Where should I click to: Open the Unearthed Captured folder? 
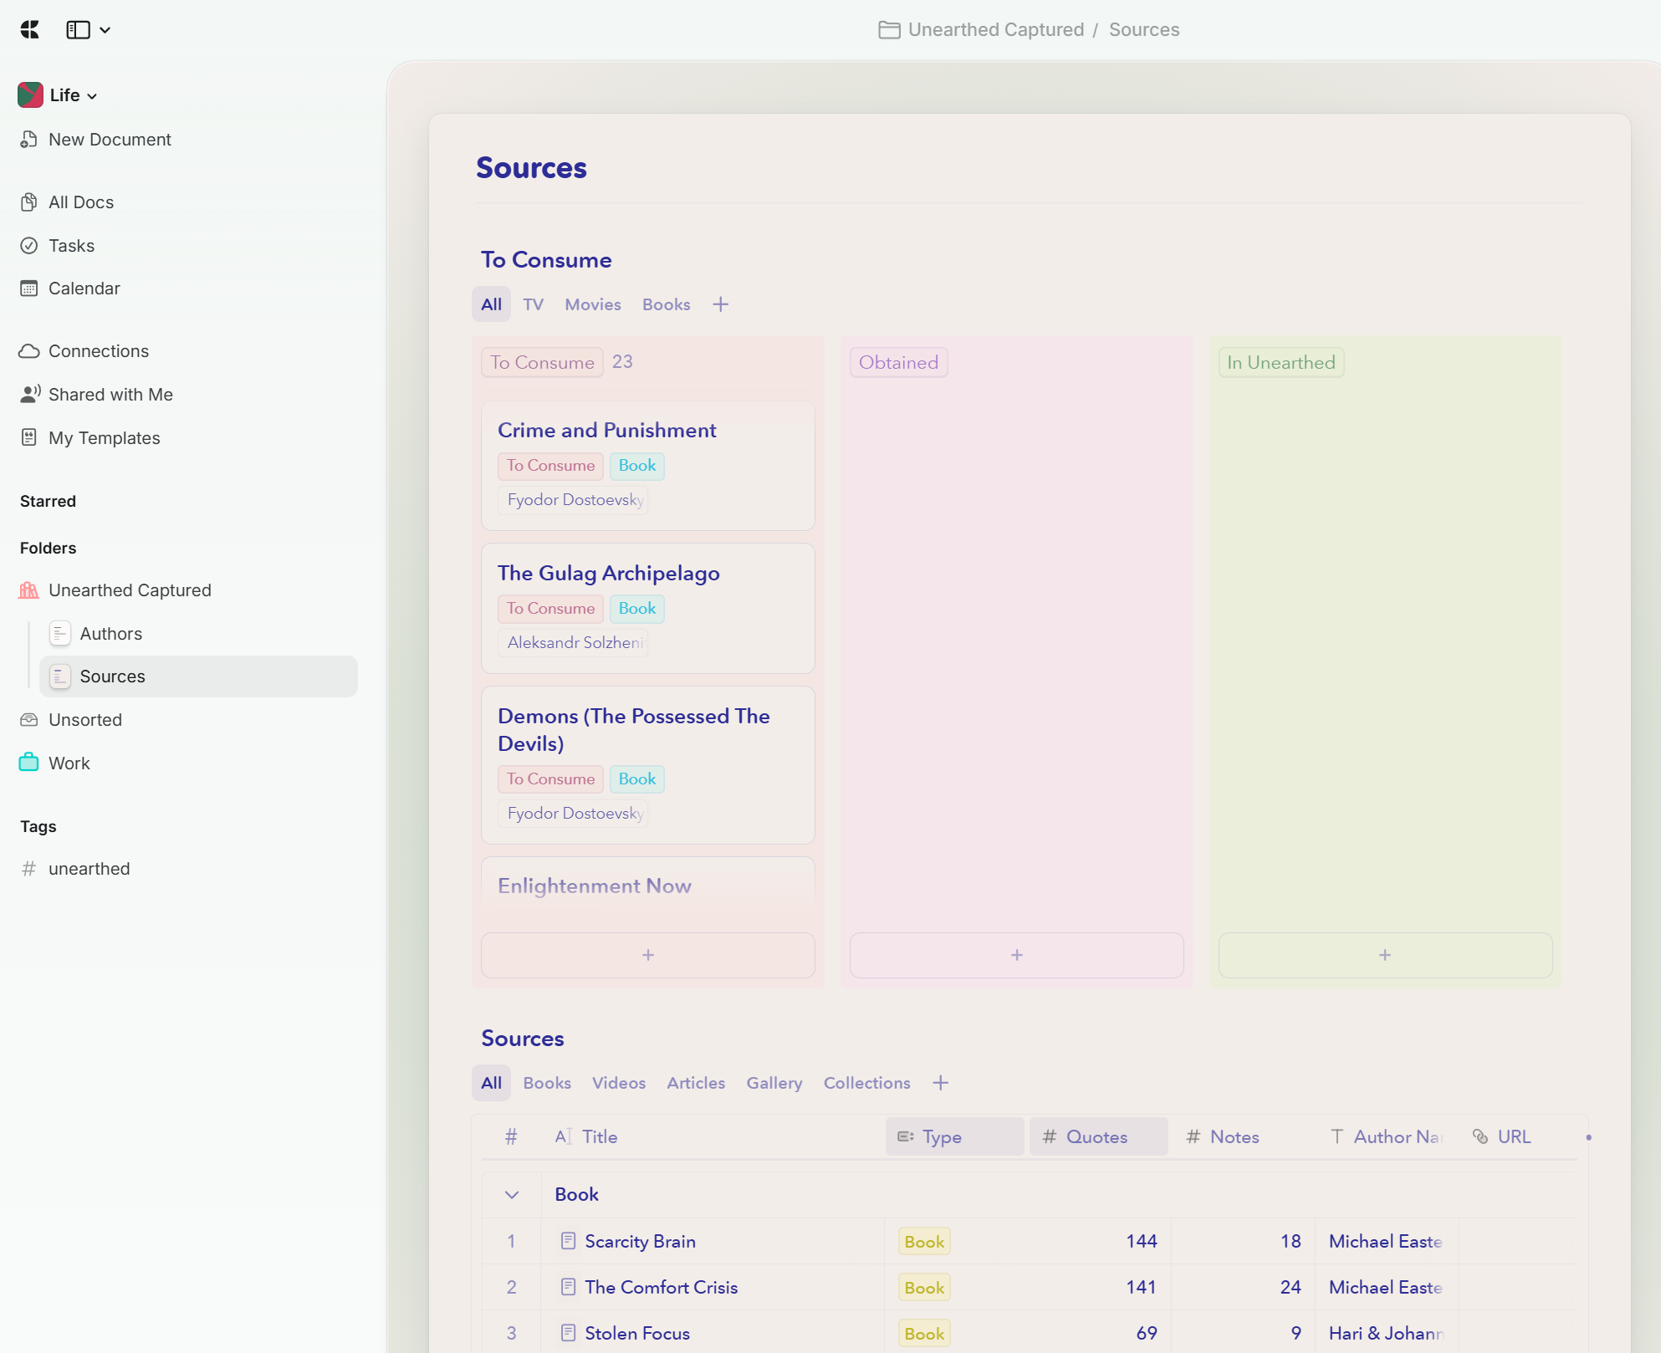click(x=130, y=590)
